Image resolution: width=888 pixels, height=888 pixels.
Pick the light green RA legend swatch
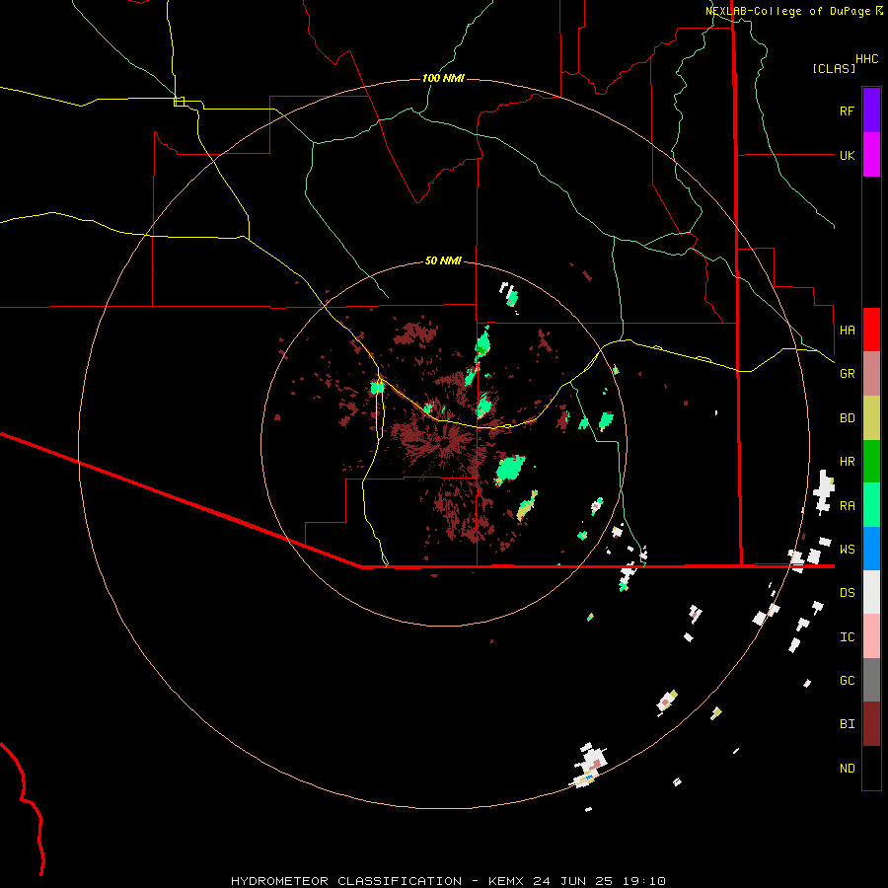point(871,505)
